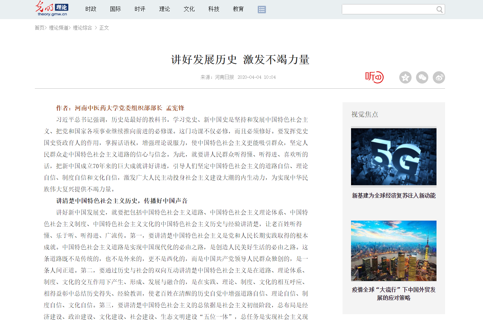
Task: Share article via WeChat icon
Action: coord(422,77)
